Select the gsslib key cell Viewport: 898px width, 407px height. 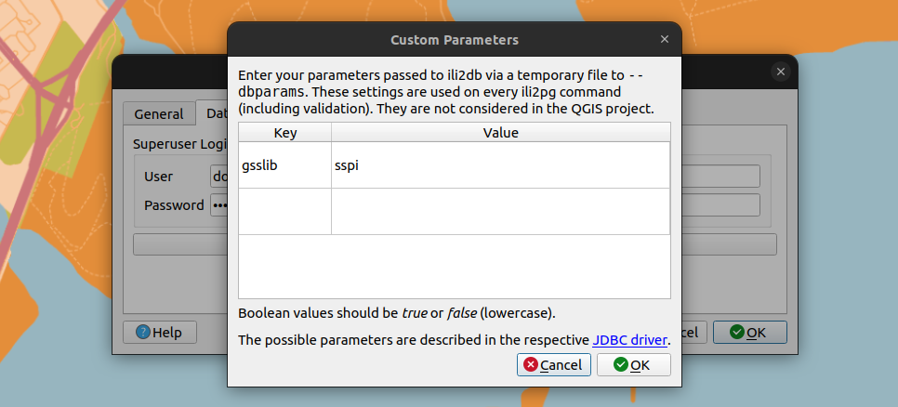tap(285, 165)
